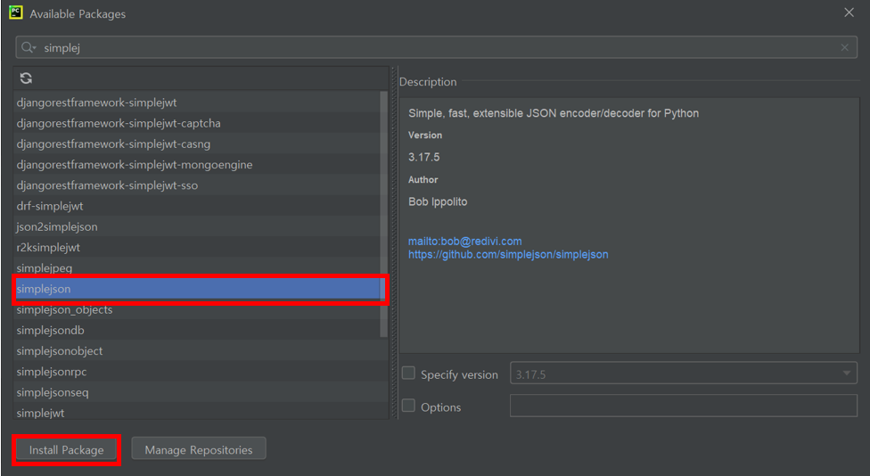Click the package search input field
Screen dimensions: 870x476
coord(436,48)
